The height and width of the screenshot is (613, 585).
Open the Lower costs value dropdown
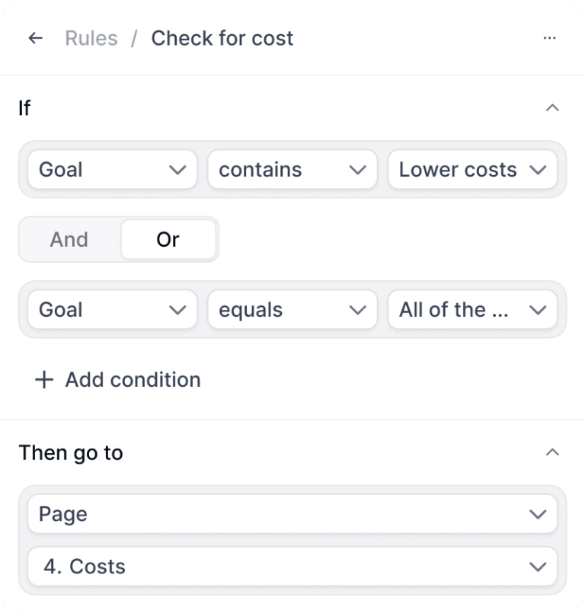472,169
